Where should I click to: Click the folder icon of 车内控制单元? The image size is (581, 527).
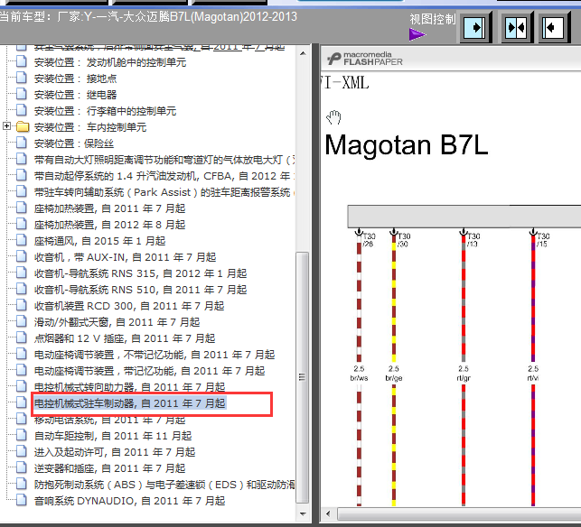click(x=23, y=127)
